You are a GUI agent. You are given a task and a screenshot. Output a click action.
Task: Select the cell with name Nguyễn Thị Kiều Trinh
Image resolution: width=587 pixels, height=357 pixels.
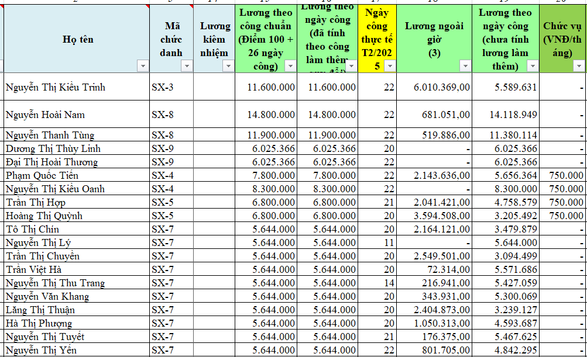pyautogui.click(x=76, y=87)
